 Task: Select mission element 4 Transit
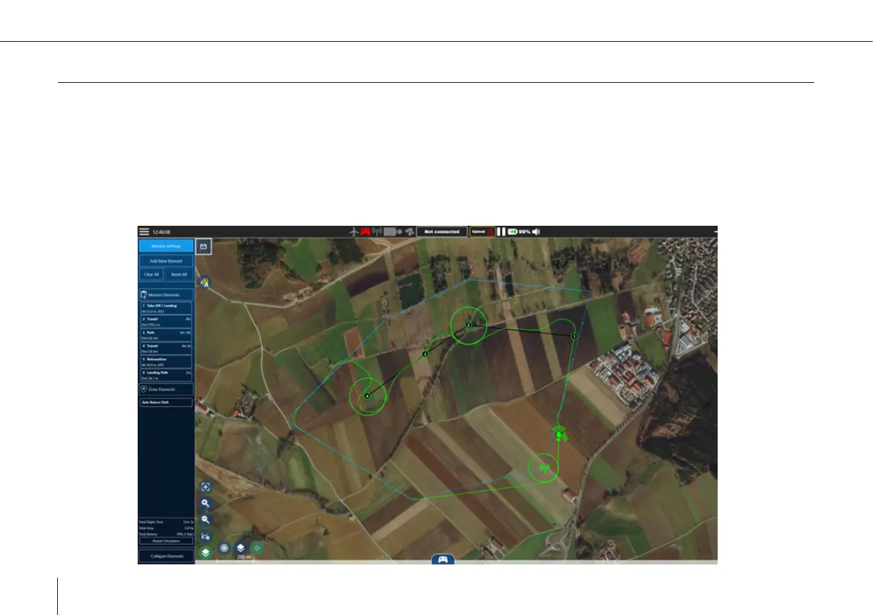[166, 348]
